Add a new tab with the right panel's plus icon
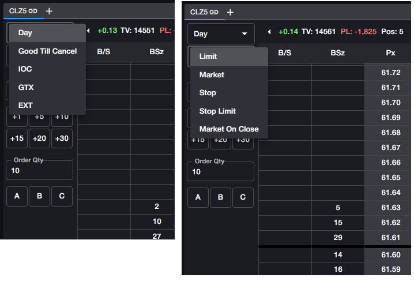The width and height of the screenshot is (414, 281). tap(230, 12)
